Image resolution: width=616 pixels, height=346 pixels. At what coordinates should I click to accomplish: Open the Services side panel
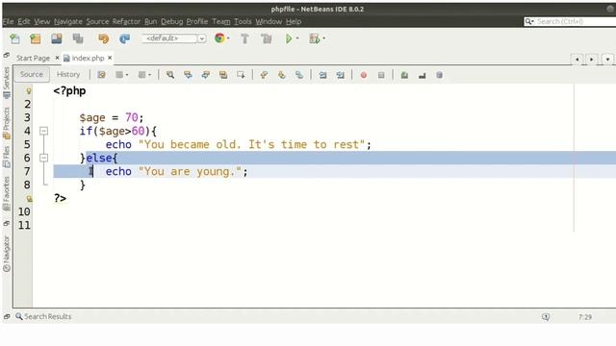[x=7, y=82]
